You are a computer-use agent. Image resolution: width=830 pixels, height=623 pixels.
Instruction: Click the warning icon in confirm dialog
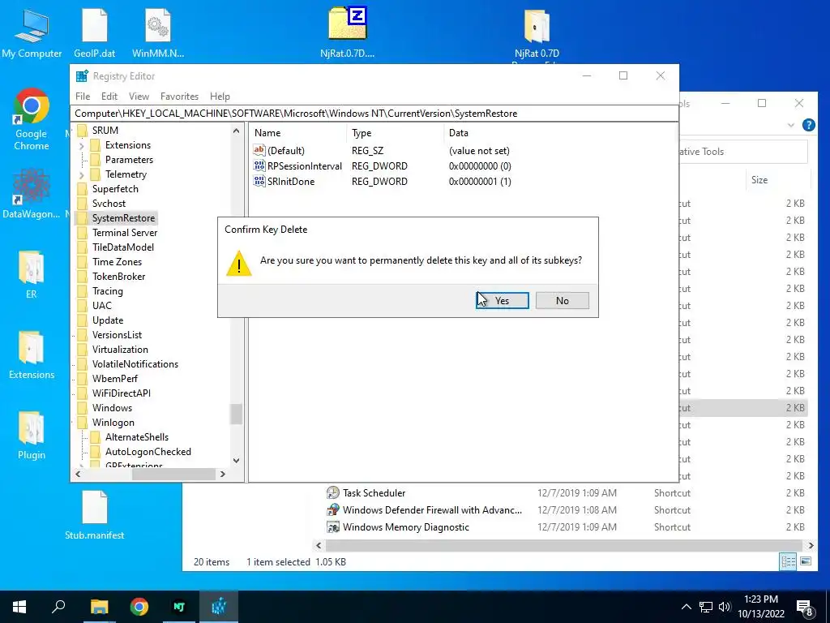pyautogui.click(x=239, y=264)
